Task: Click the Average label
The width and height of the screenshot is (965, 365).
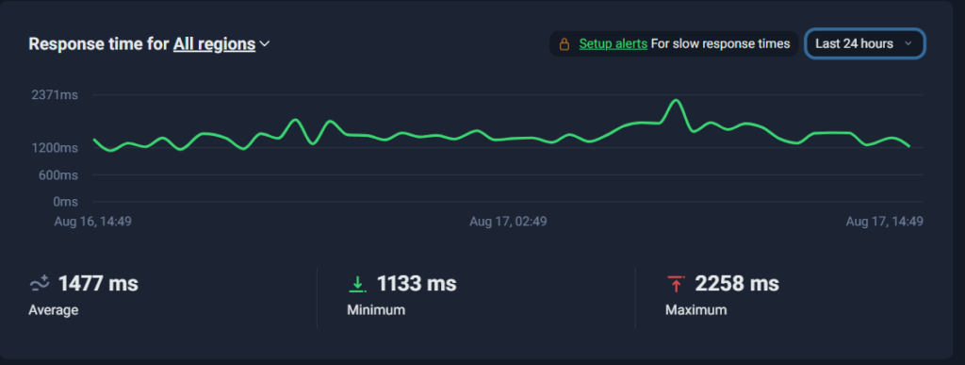Action: tap(54, 309)
